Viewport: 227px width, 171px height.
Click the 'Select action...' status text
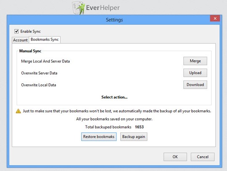(x=114, y=97)
